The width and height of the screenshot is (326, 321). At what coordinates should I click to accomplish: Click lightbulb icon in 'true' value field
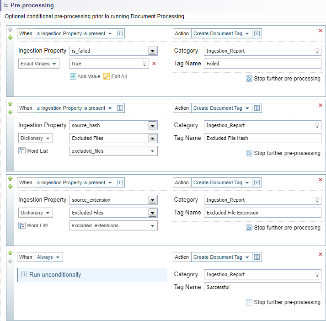[144, 64]
